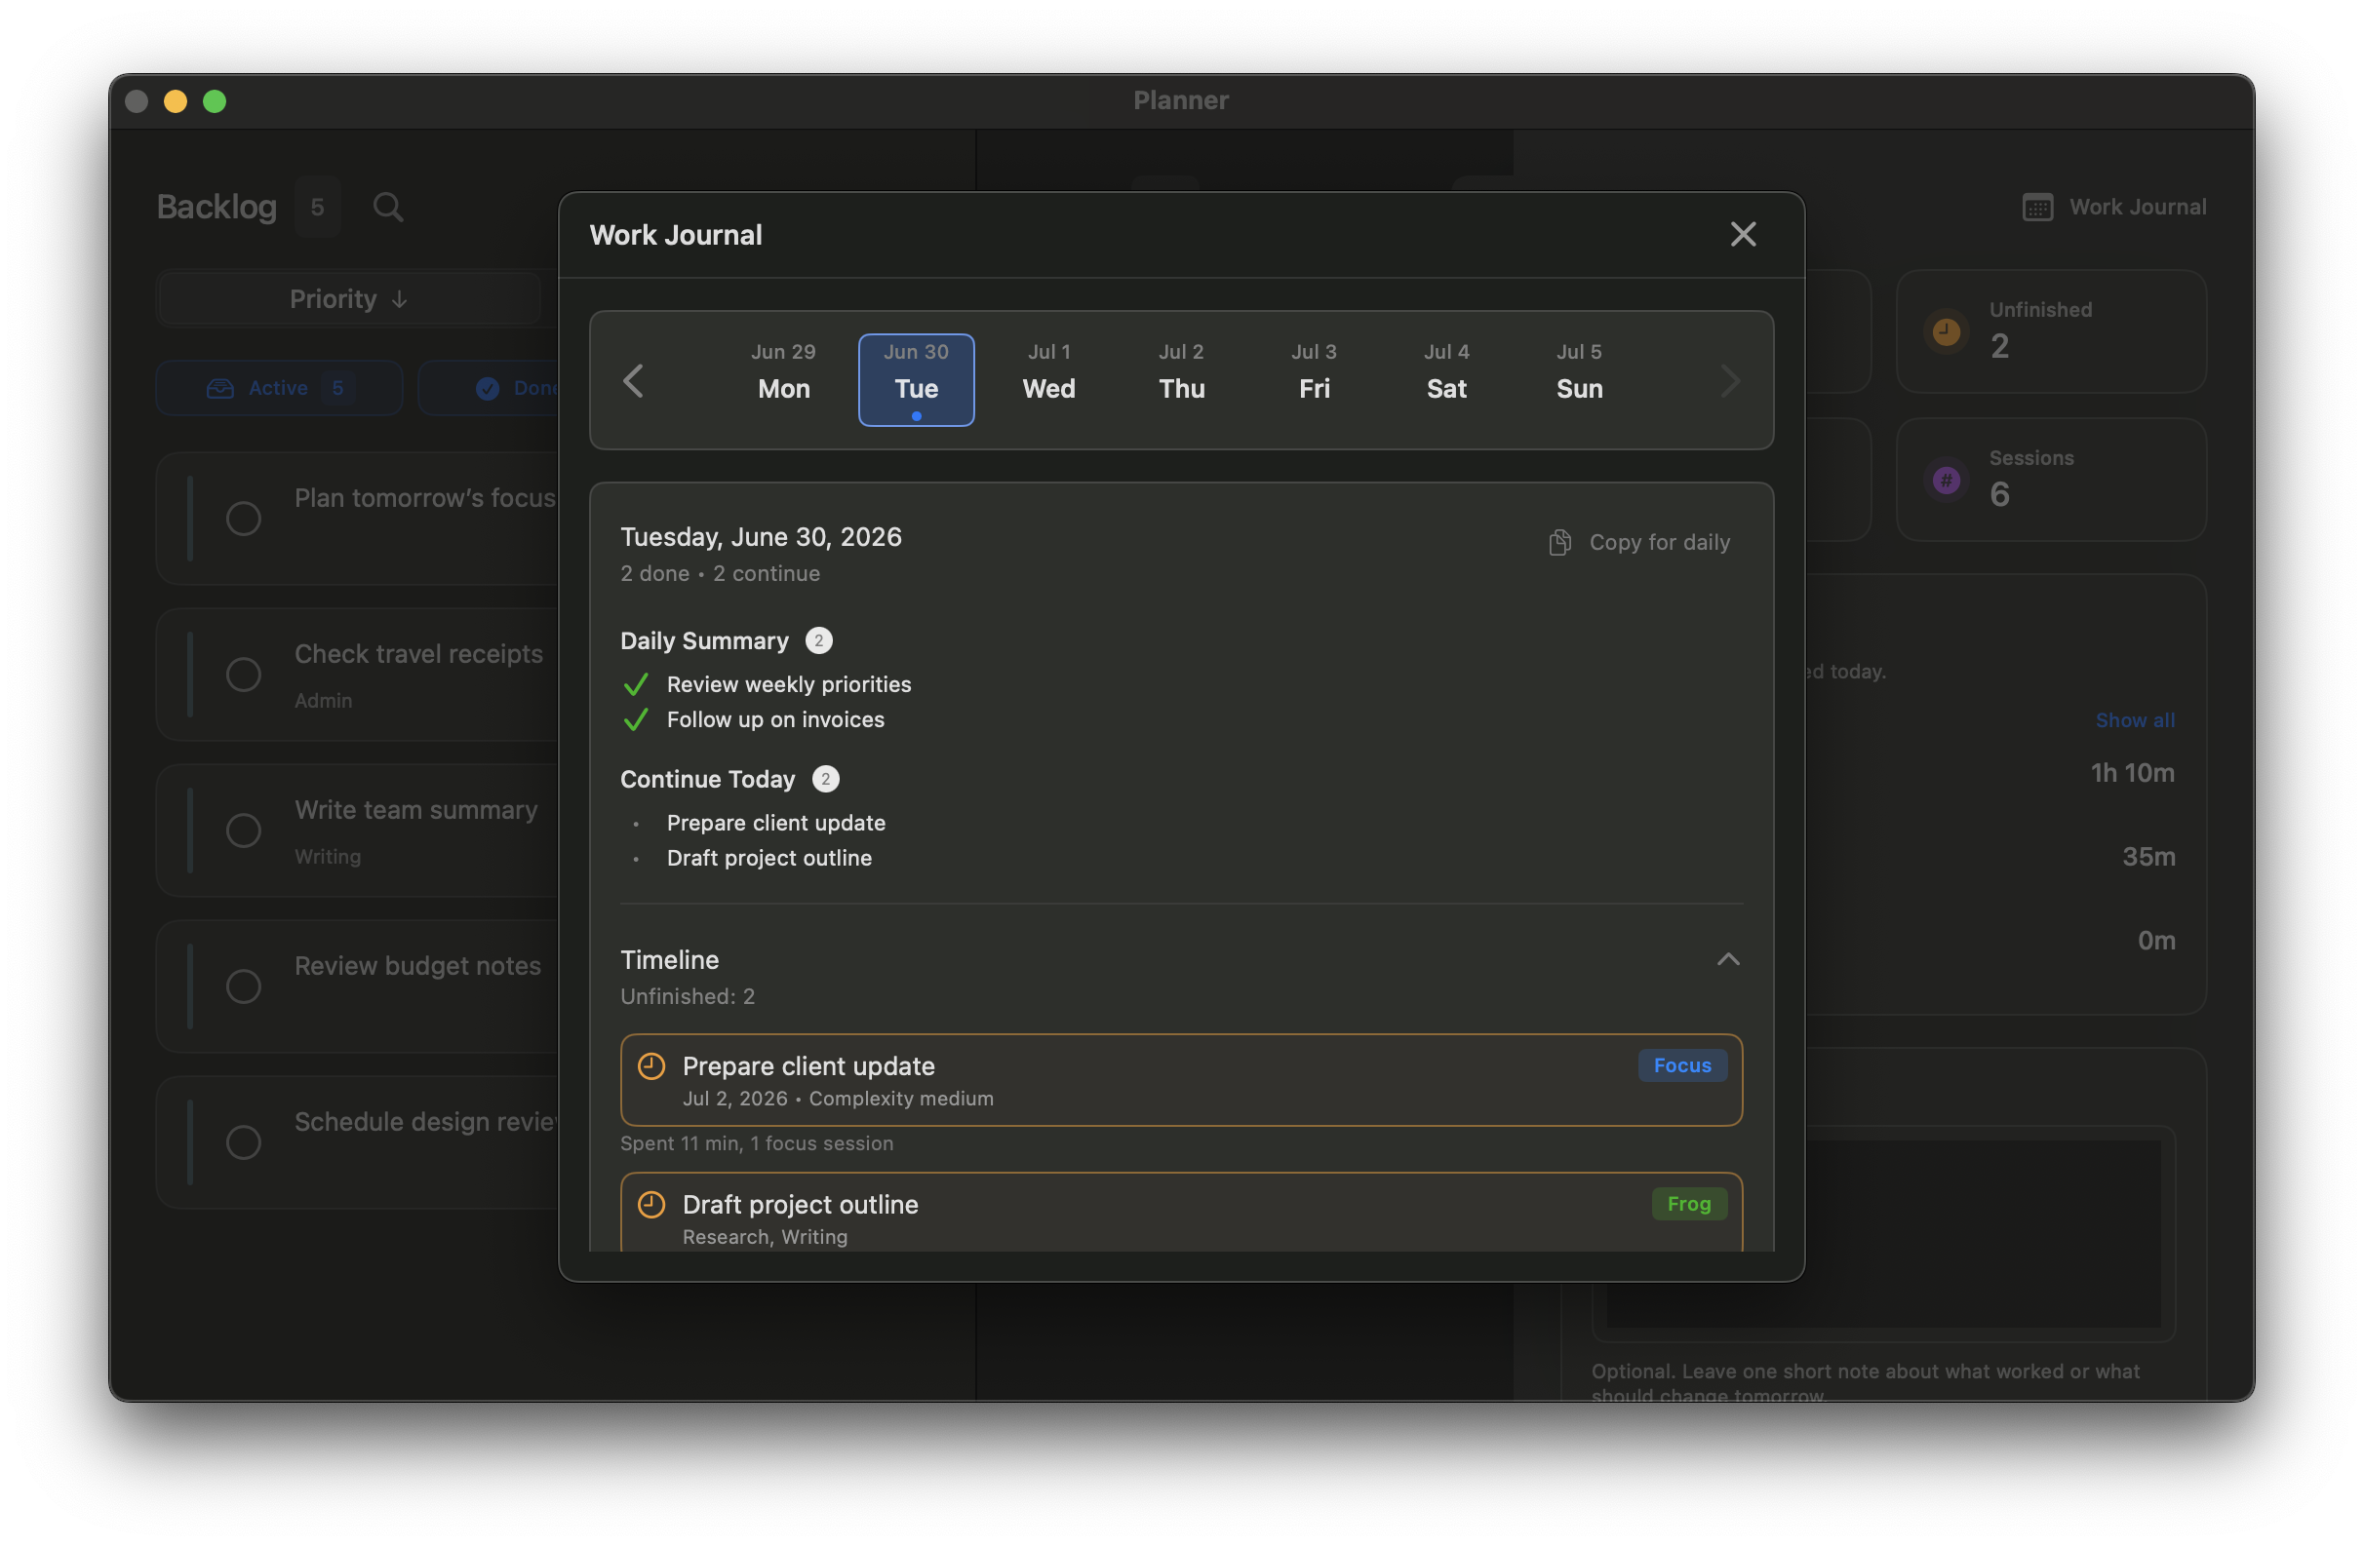Click clock icon on Draft project outline card
Screen dimensions: 2364x1546
tap(651, 1205)
